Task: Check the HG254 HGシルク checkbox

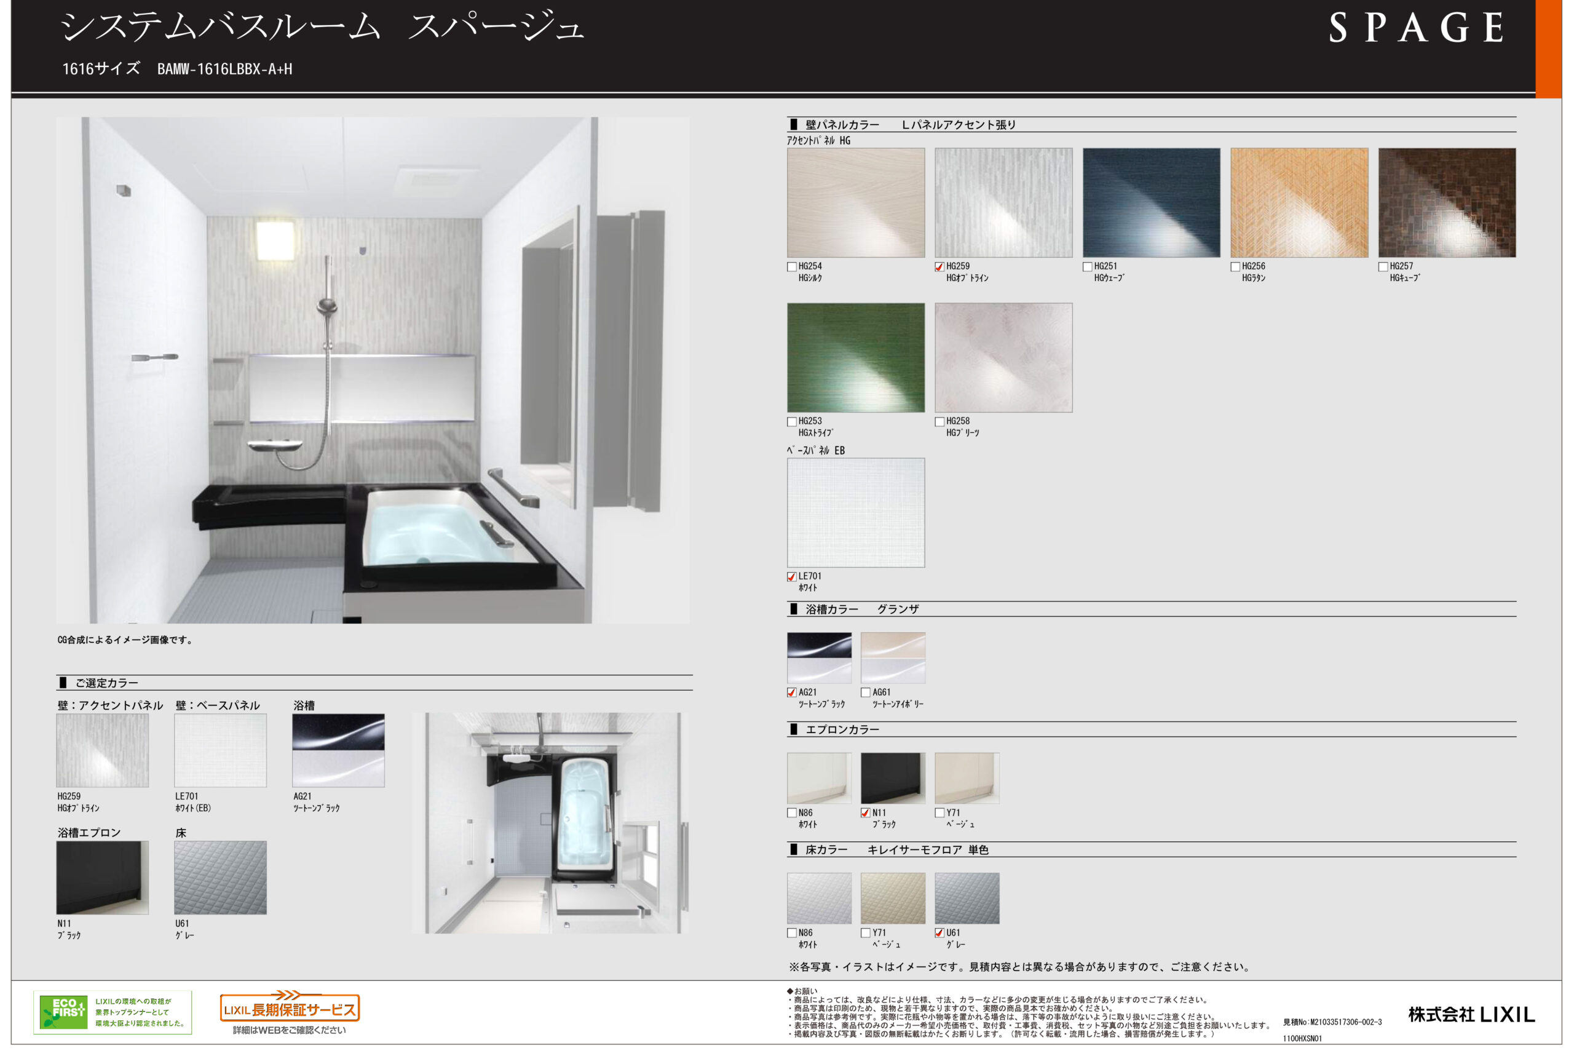Action: point(792,267)
